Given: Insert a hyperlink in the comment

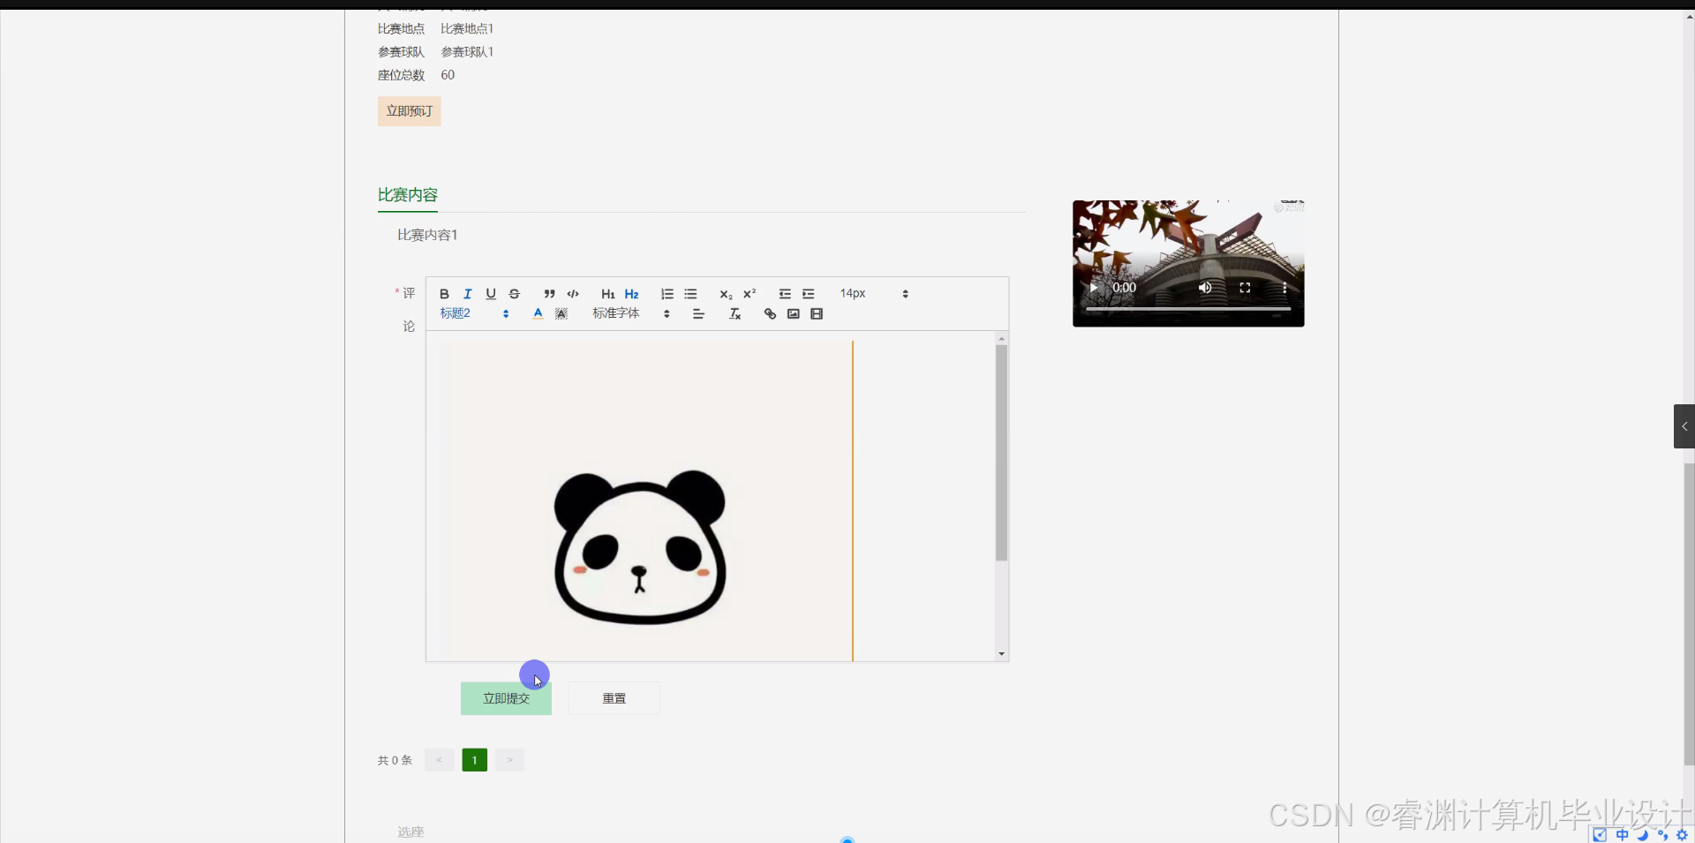Looking at the screenshot, I should click(x=770, y=314).
